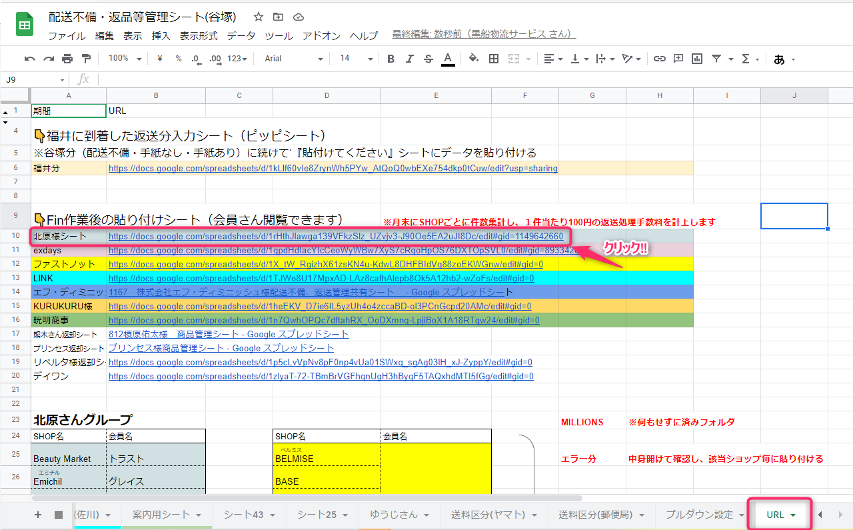
Task: Open the number format 123 dropdown
Action: 237,59
